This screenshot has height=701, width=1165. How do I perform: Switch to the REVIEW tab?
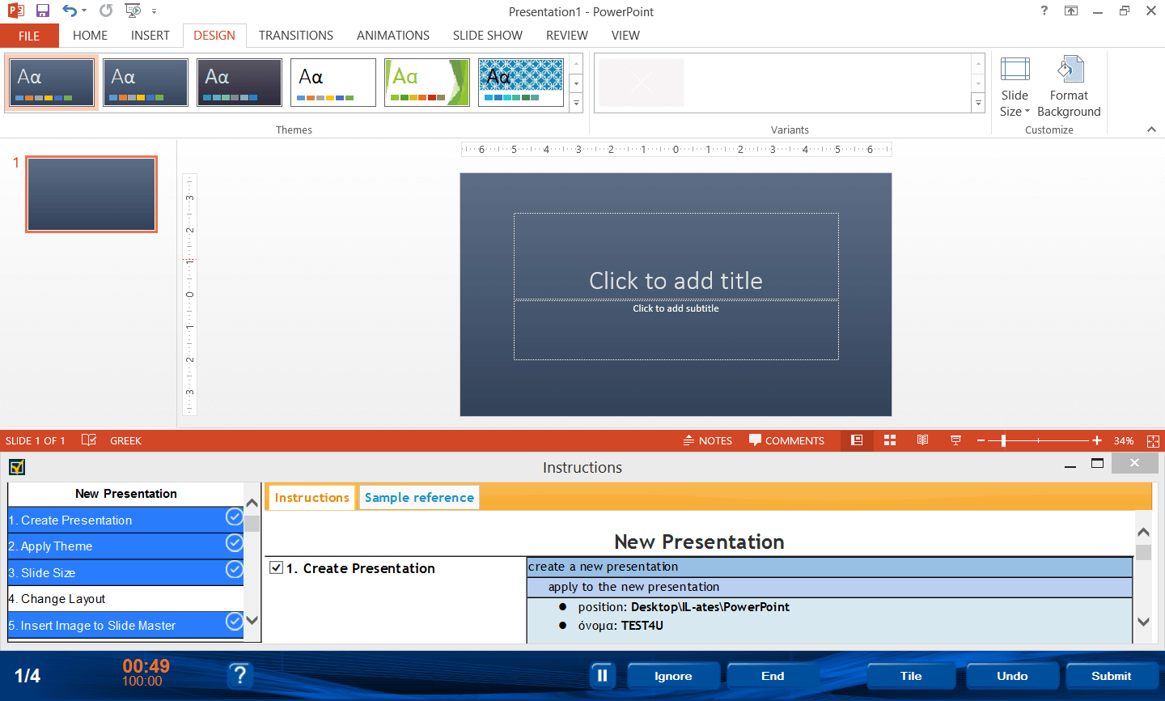point(567,36)
